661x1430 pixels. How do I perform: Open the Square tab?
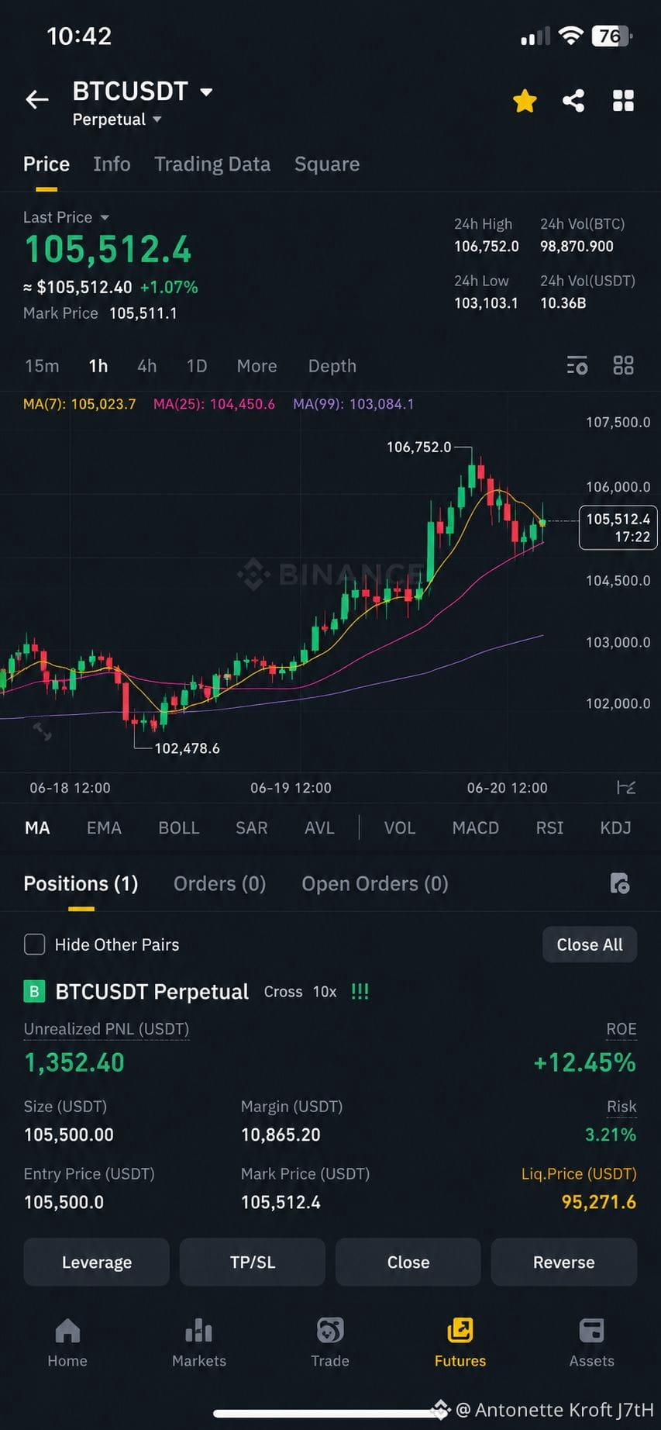click(x=327, y=164)
